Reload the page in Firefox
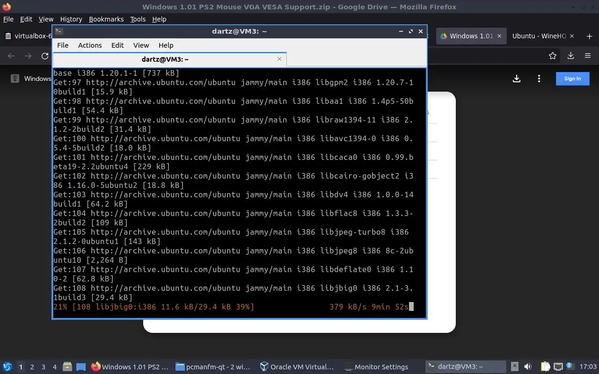The width and height of the screenshot is (599, 374). click(45, 56)
